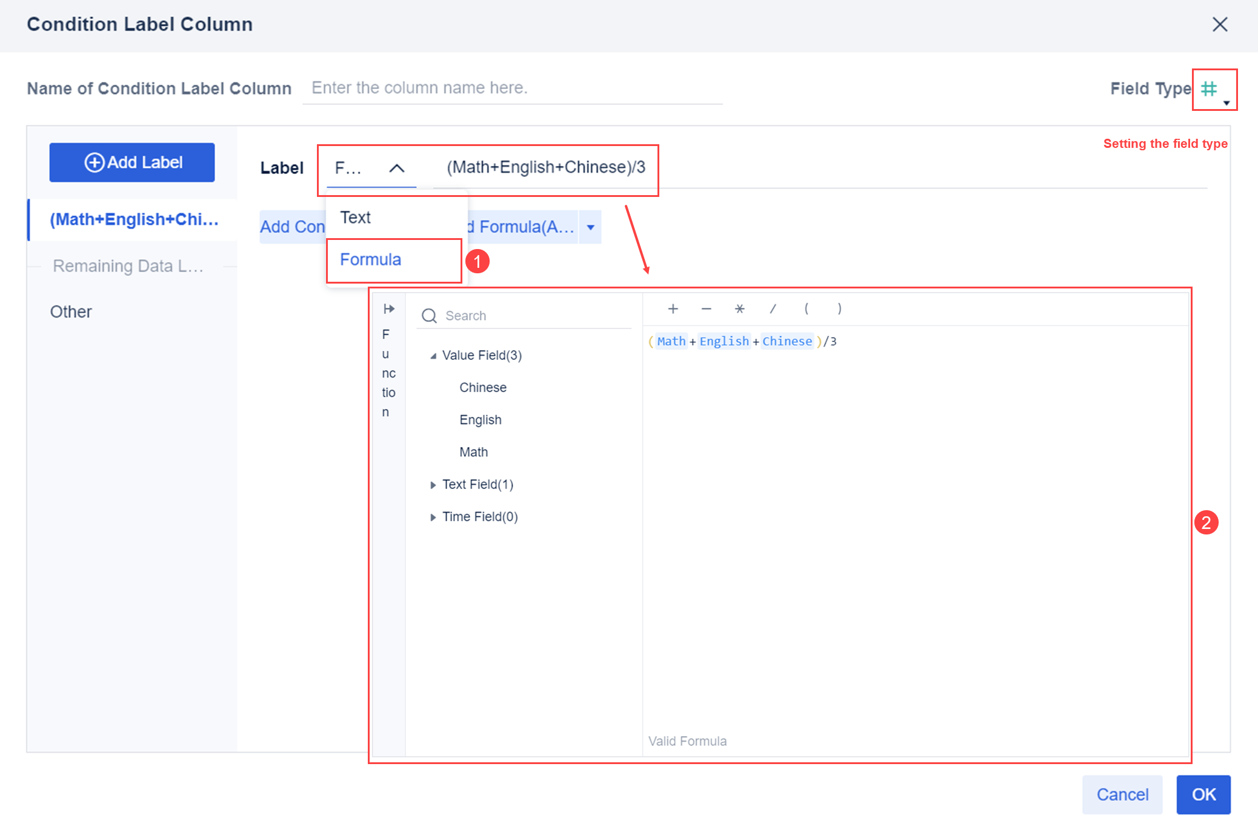The height and width of the screenshot is (835, 1258).
Task: Select Formula from the label type menu
Action: (x=370, y=259)
